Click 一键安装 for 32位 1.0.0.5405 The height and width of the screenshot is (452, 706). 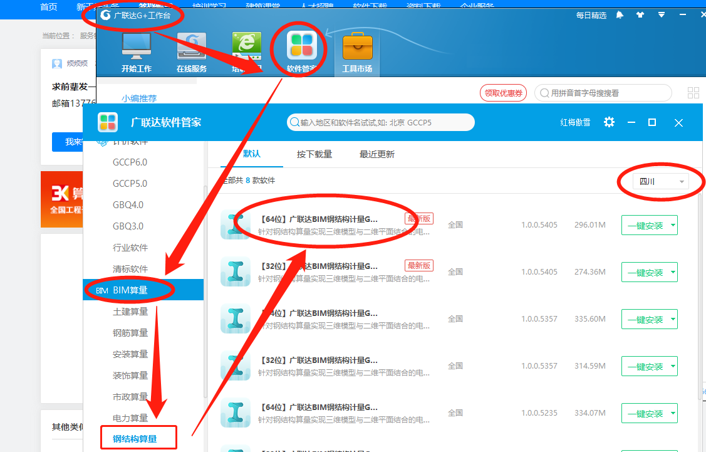[x=645, y=272]
